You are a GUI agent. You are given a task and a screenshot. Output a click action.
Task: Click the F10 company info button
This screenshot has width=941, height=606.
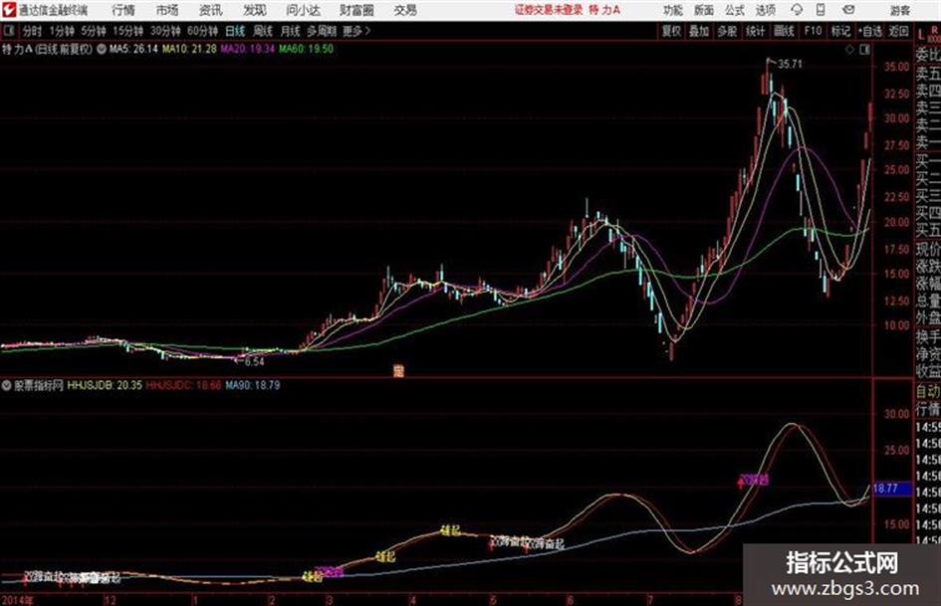pos(813,31)
